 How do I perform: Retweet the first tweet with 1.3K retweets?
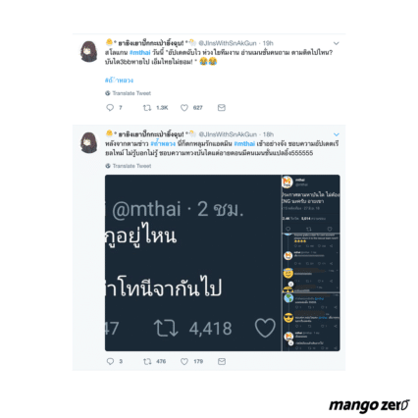(x=147, y=108)
